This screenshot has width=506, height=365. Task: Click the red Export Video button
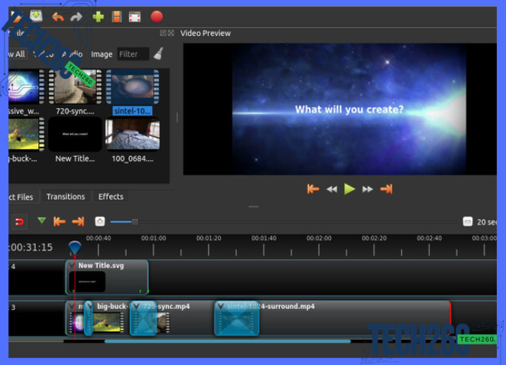click(157, 16)
